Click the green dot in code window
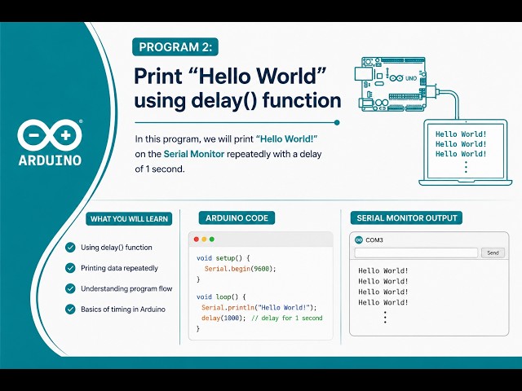Screen dimensions: 522x391 coord(212,239)
